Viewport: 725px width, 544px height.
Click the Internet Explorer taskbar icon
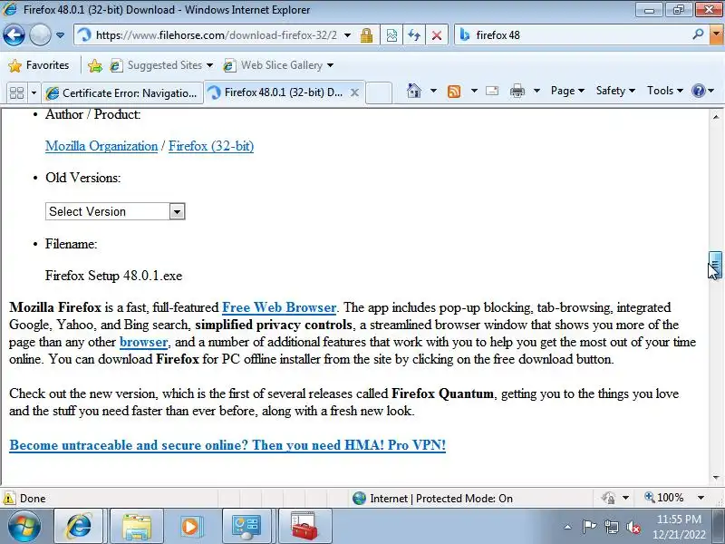click(x=79, y=526)
